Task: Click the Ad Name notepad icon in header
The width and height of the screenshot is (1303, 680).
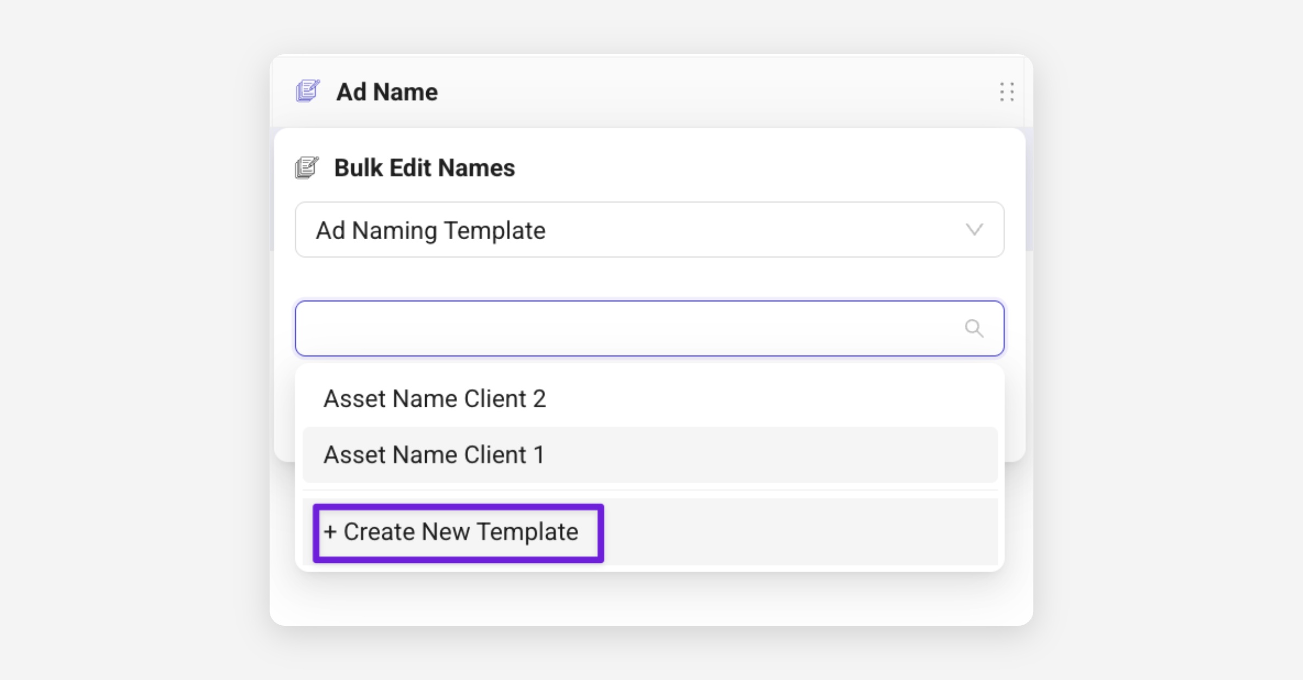Action: 308,91
